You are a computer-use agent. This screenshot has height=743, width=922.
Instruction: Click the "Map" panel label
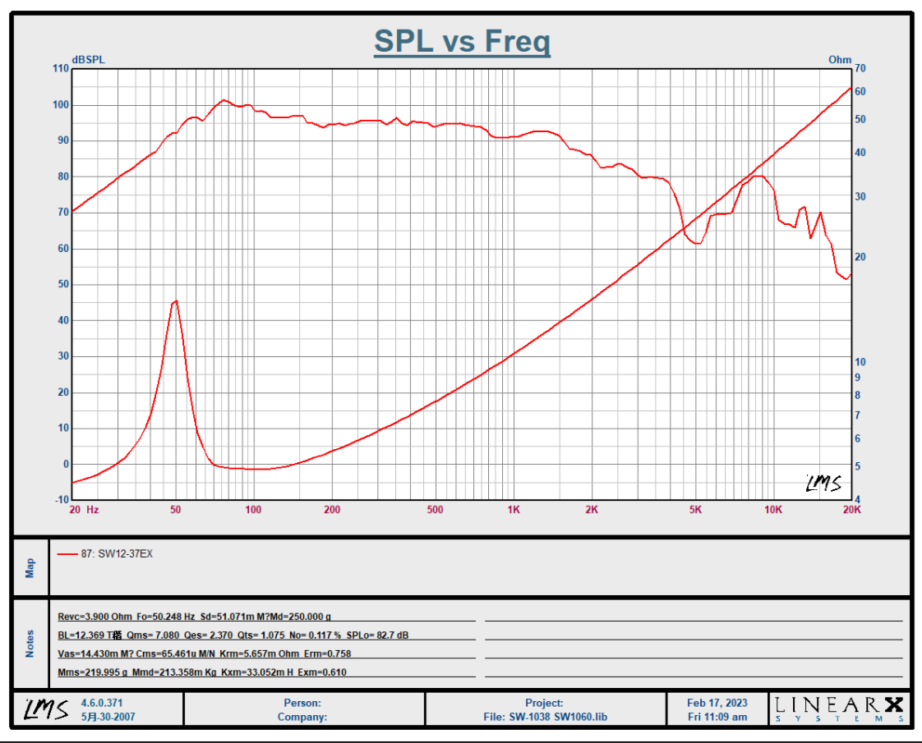click(30, 567)
